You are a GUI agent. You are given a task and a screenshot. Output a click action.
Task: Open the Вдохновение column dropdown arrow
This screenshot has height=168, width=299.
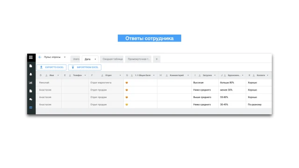(x=242, y=76)
